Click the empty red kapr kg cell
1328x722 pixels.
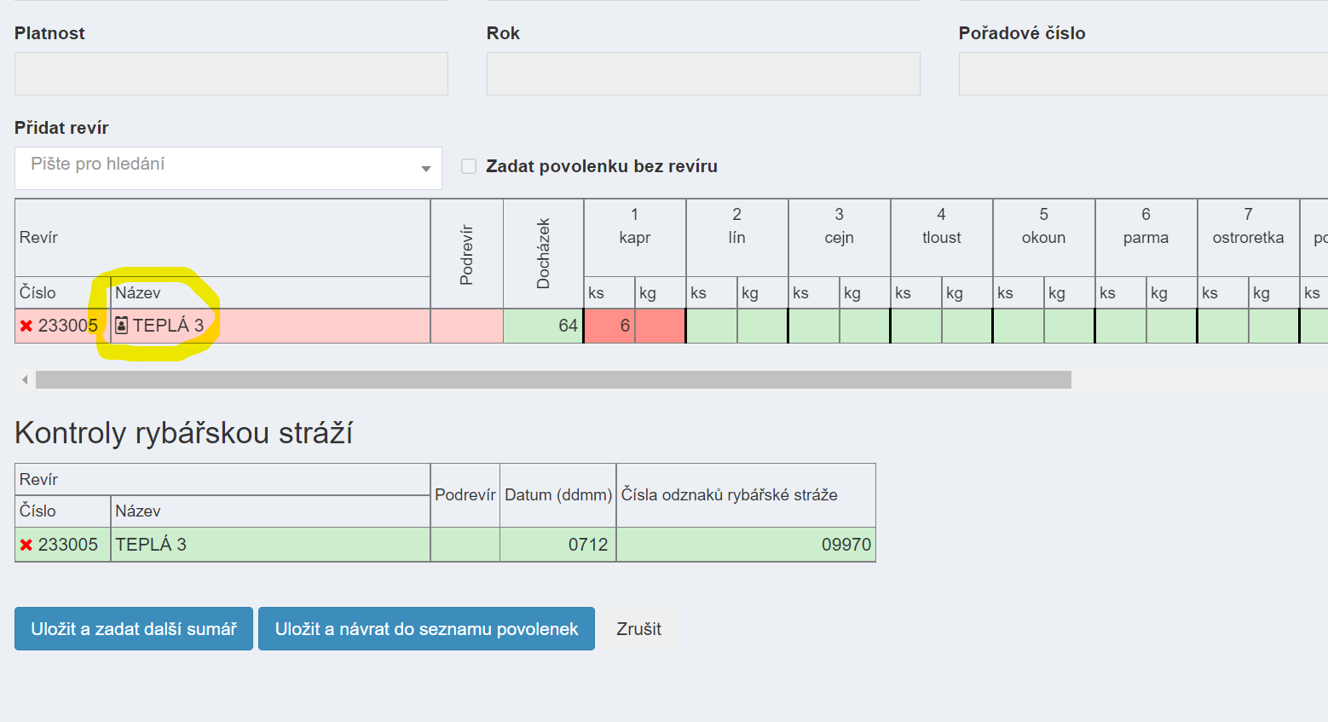pyautogui.click(x=661, y=326)
